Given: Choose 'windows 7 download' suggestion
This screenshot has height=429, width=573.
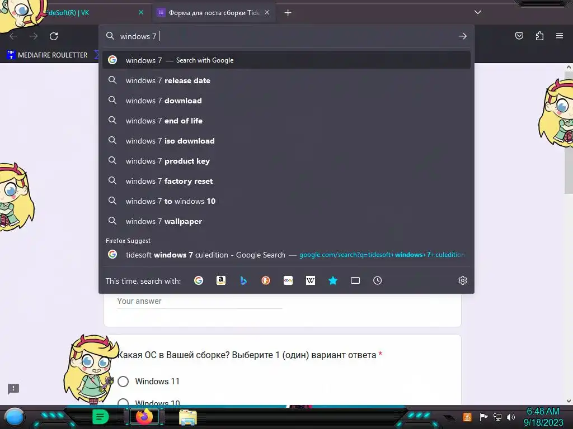Looking at the screenshot, I should (x=286, y=101).
